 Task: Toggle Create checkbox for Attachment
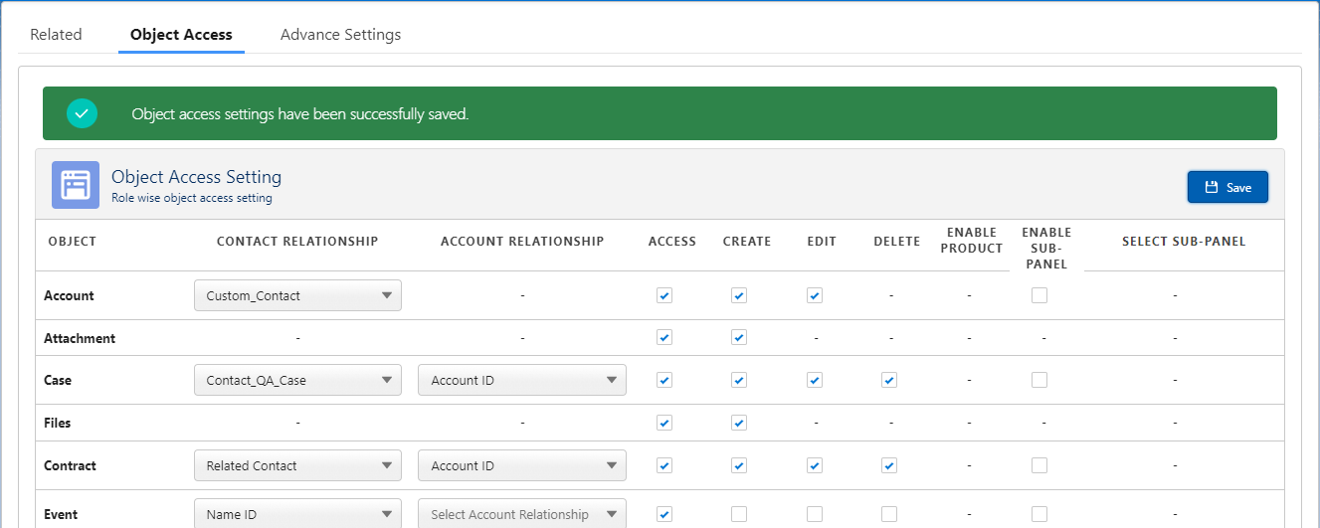tap(739, 338)
